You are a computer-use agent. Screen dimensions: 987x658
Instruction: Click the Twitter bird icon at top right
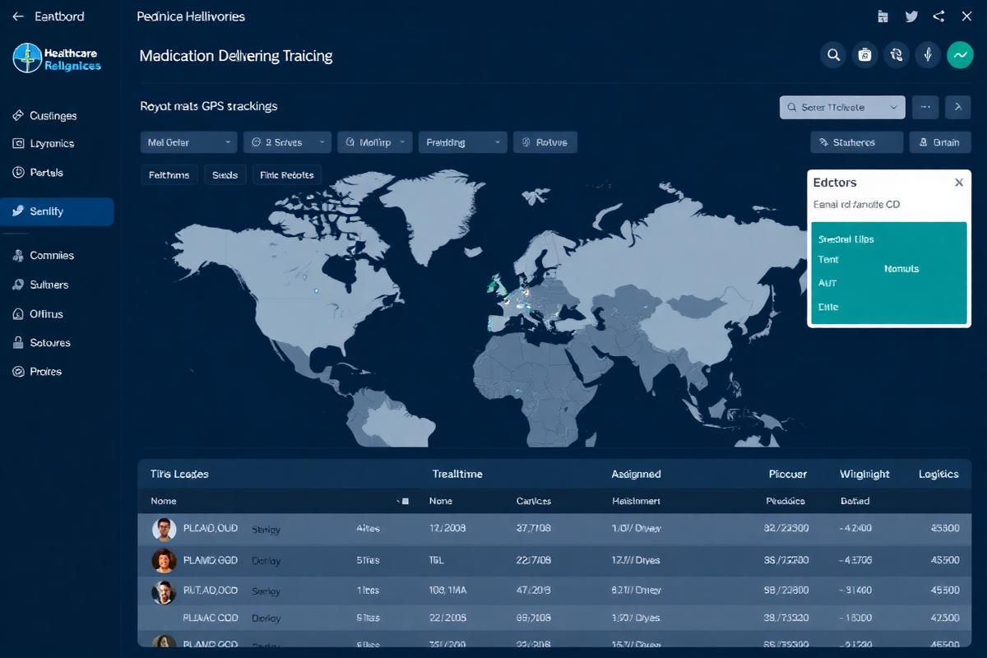pyautogui.click(x=911, y=16)
